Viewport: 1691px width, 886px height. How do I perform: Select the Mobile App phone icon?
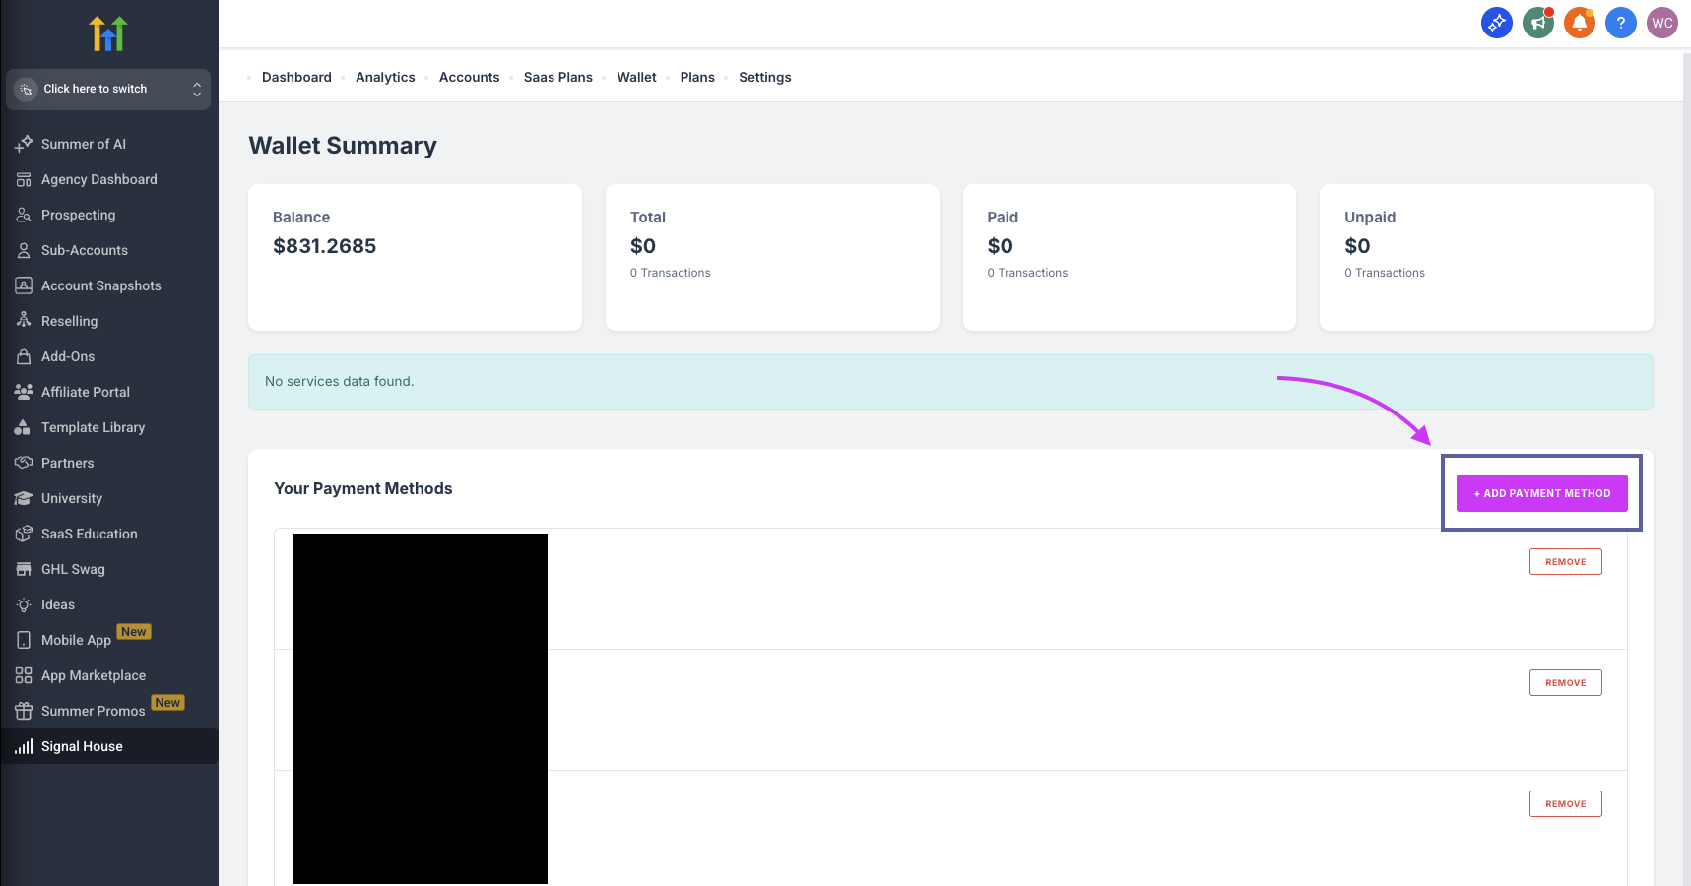tap(24, 640)
